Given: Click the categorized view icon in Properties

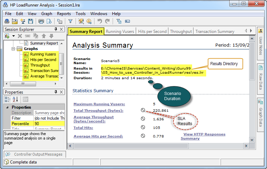Looking at the screenshot, I should (8, 99).
